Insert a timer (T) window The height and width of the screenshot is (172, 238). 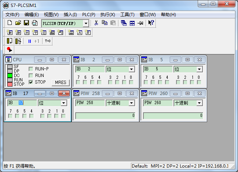tap(35, 32)
